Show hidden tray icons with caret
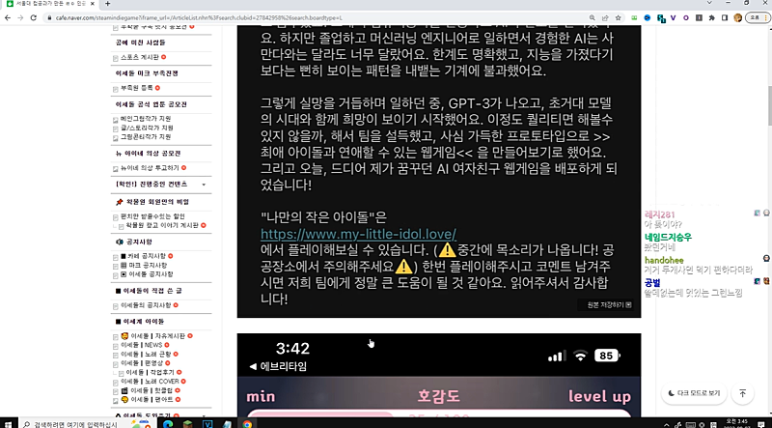772x428 pixels. click(x=667, y=425)
